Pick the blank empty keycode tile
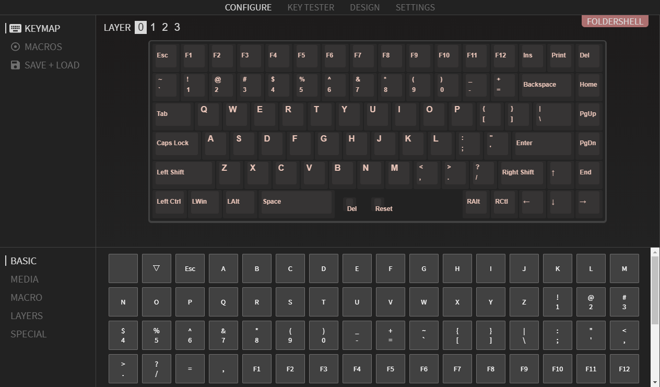 pos(123,268)
